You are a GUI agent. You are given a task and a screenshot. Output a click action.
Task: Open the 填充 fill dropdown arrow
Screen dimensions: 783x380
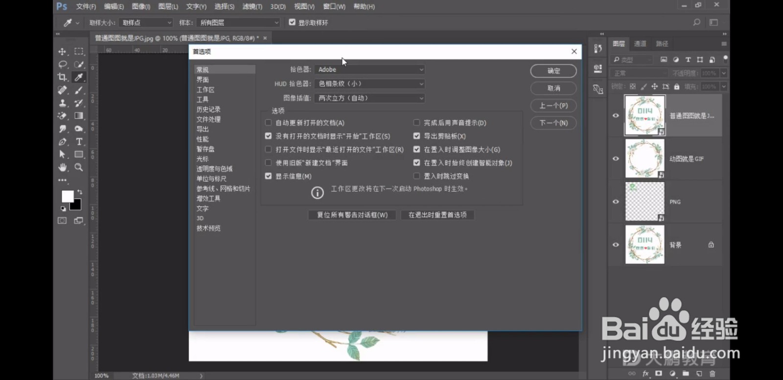point(723,86)
